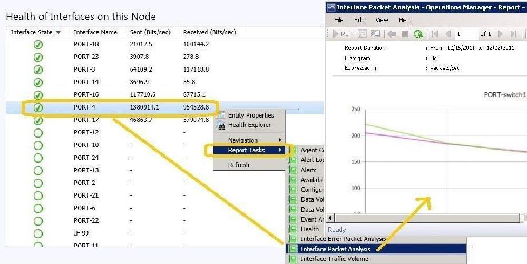Open the Edit menu in report window
527x264 pixels.
359,20
